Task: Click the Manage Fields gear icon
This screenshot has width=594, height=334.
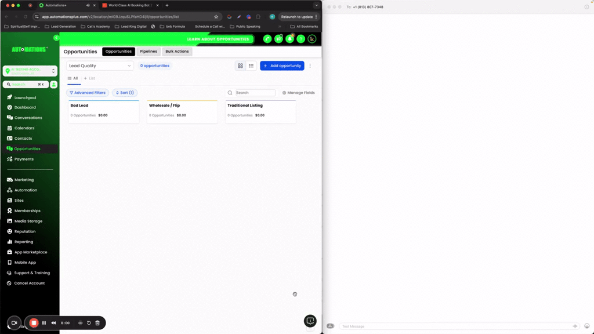Action: coord(284,92)
